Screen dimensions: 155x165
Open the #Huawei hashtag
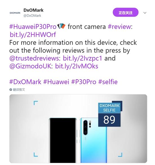(x=56, y=82)
